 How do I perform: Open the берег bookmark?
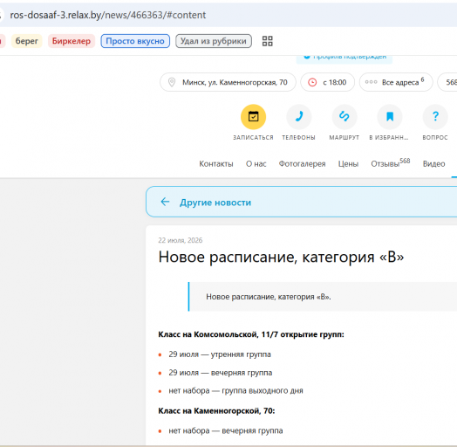[x=27, y=41]
